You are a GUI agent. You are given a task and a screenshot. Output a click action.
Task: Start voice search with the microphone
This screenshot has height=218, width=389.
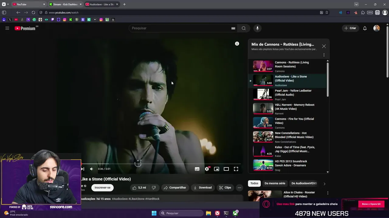point(257,28)
